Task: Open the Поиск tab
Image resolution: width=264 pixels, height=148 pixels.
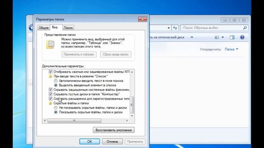Action: (68, 28)
